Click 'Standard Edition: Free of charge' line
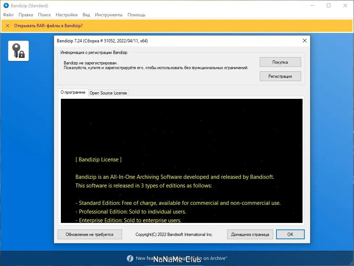 (x=178, y=203)
